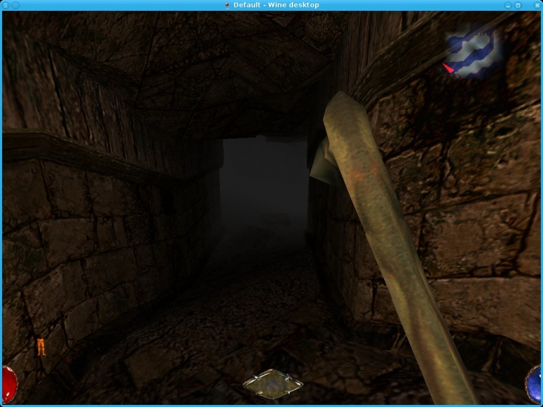Image resolution: width=543 pixels, height=407 pixels.
Task: Toggle the second title bar button on the left
Action: 16,5
